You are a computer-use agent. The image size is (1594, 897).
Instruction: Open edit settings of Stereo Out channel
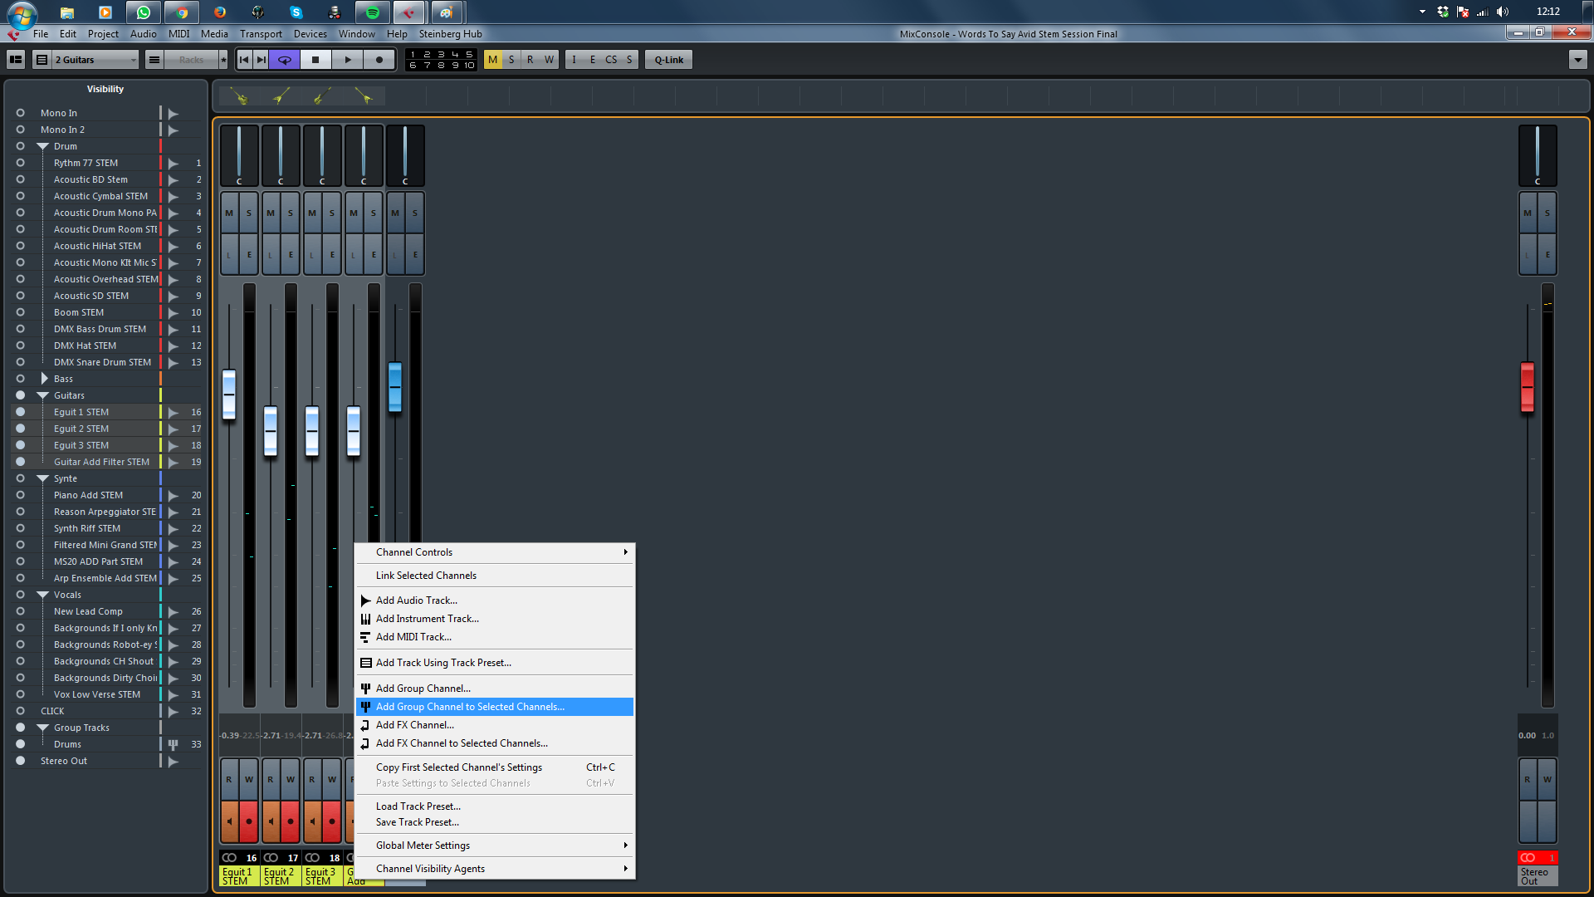[1548, 254]
